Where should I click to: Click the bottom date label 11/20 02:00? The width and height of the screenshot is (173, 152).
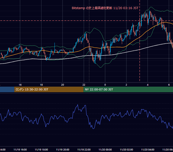click(126, 149)
